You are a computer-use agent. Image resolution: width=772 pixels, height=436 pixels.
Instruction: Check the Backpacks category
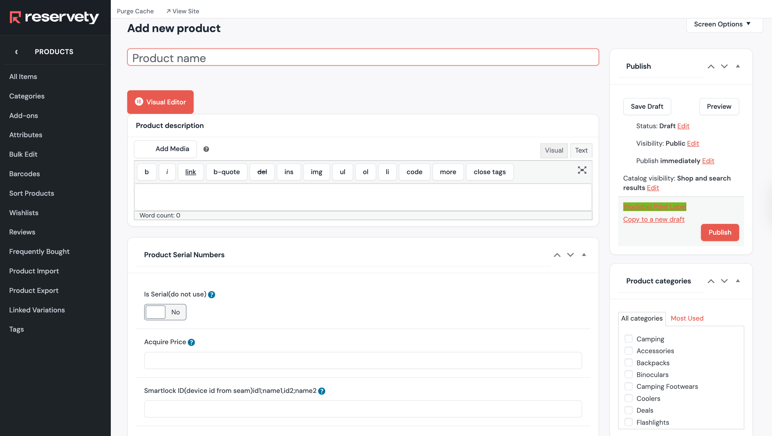(x=628, y=363)
